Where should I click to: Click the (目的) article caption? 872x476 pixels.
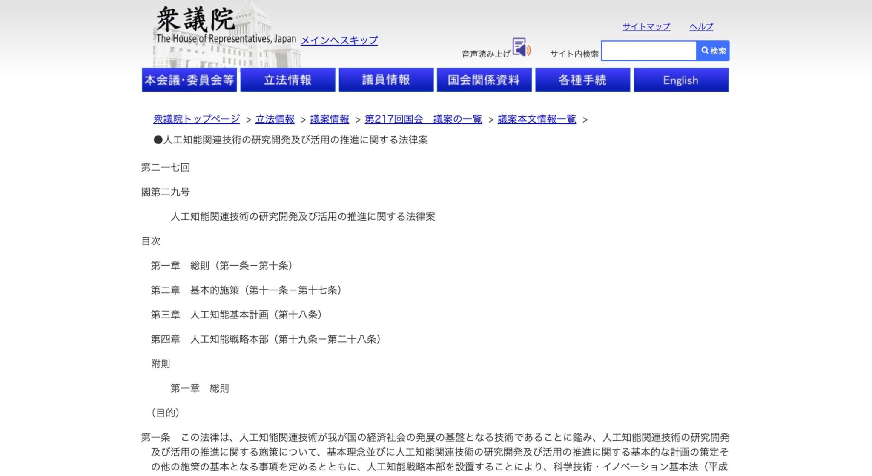click(x=166, y=413)
